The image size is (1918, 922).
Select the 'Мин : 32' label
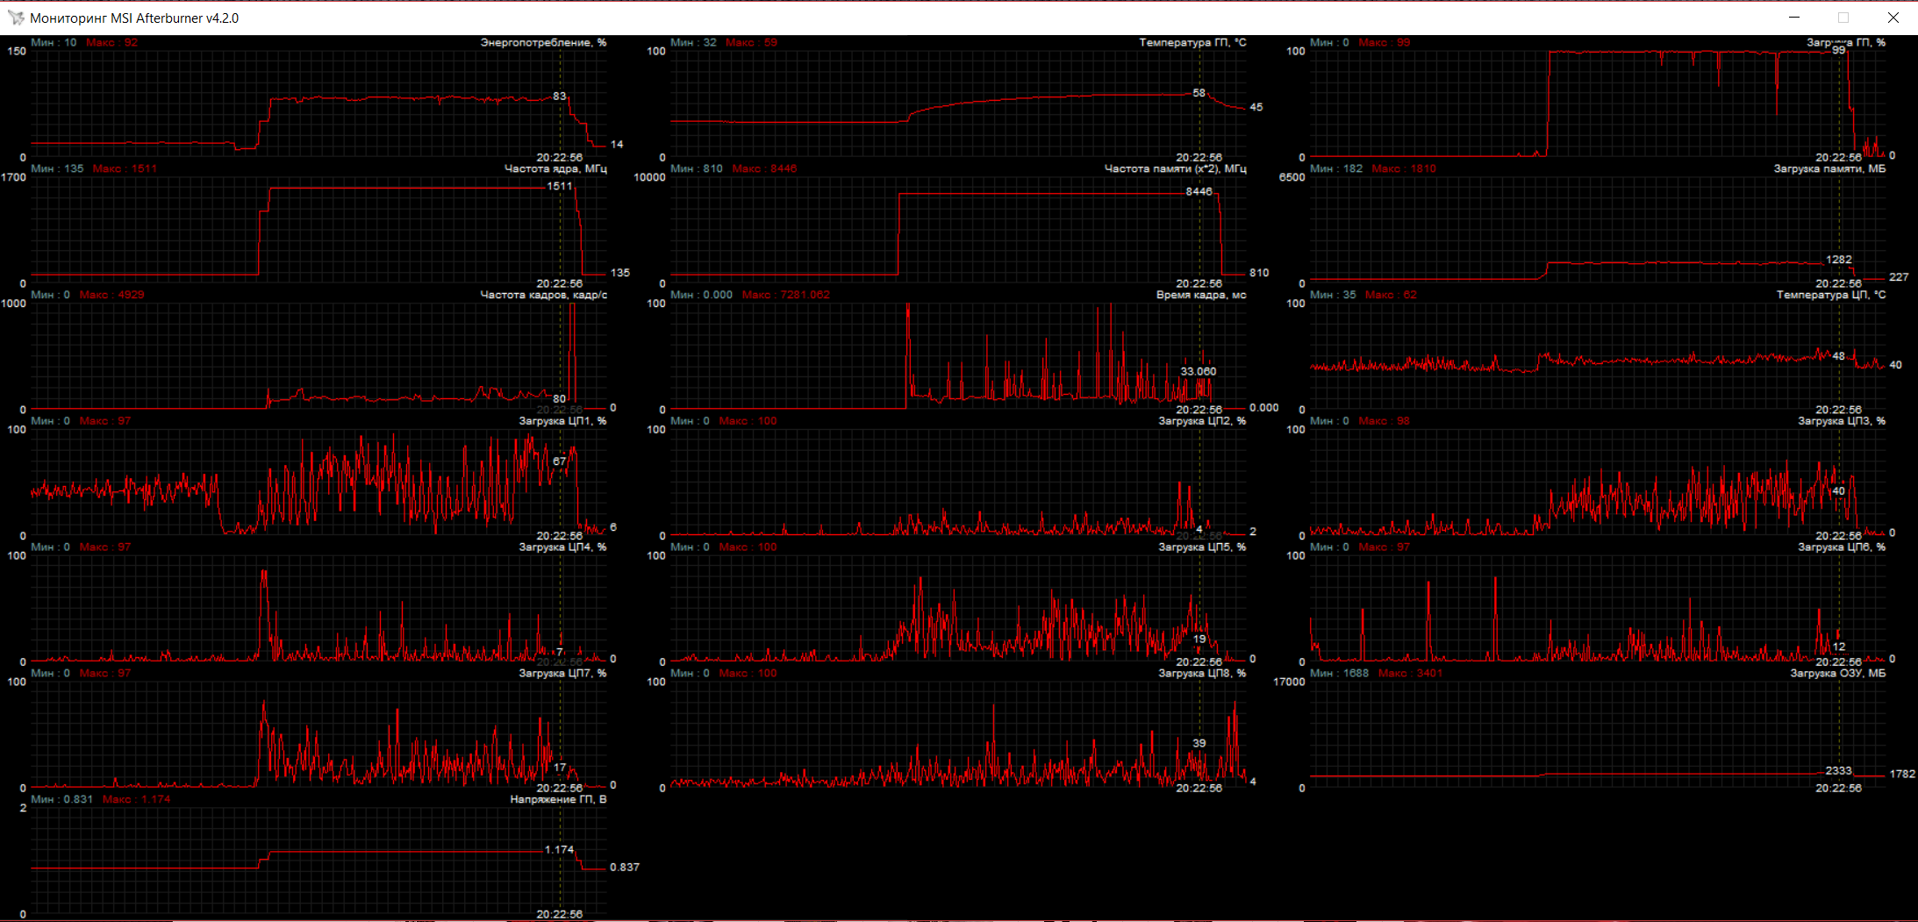point(693,42)
